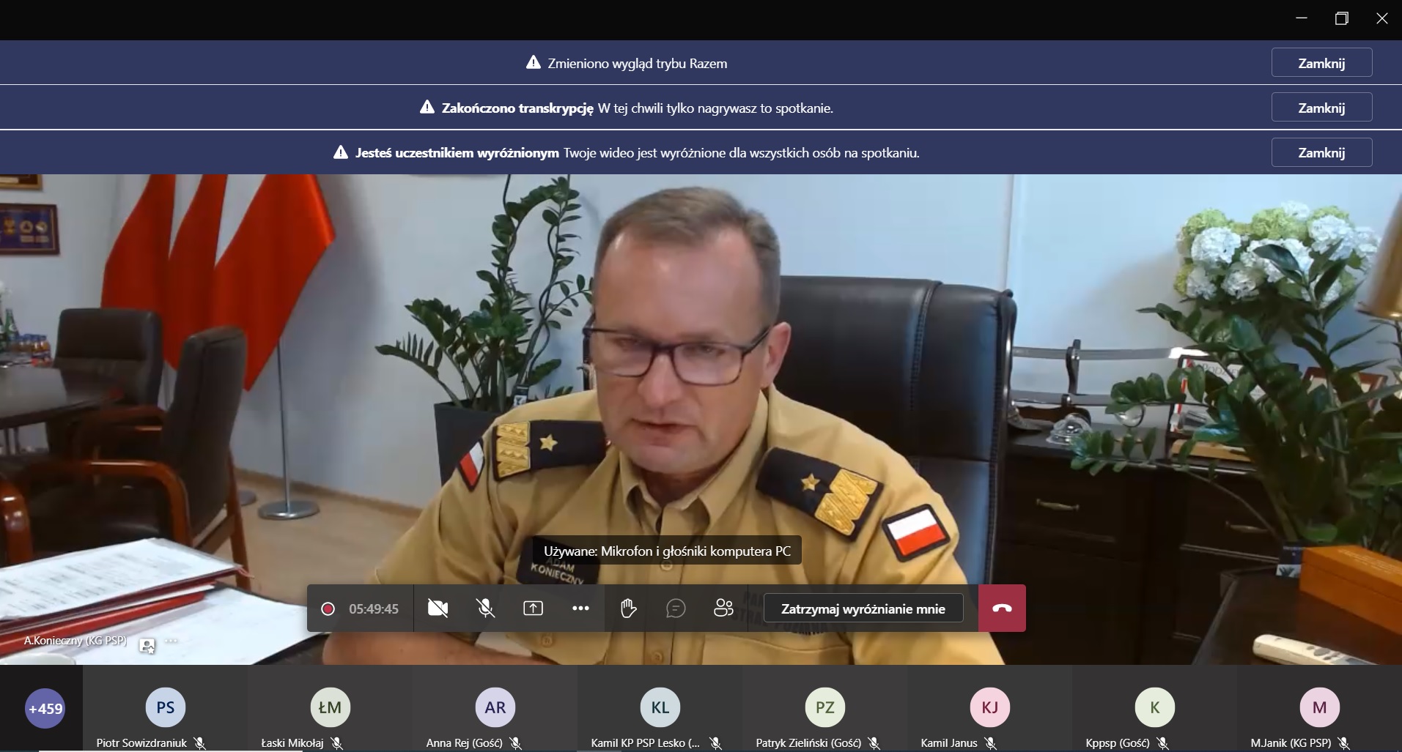Open the more actions menu

tap(580, 608)
